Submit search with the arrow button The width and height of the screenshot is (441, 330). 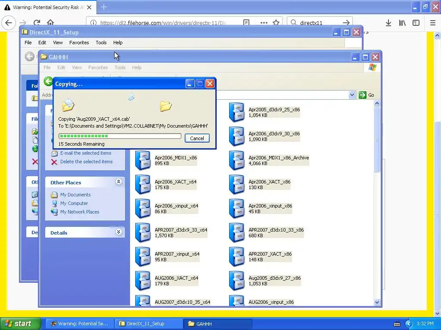tap(346, 23)
